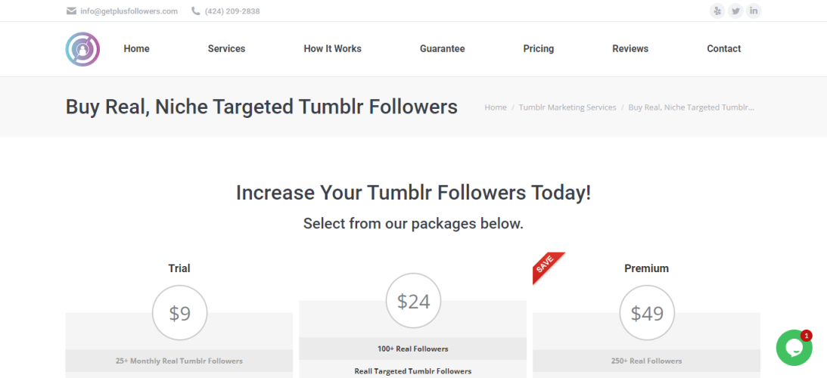
Task: Open the How It Works page
Action: coord(332,48)
